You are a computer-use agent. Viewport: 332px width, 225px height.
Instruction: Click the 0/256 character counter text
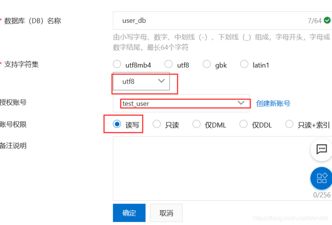click(322, 195)
